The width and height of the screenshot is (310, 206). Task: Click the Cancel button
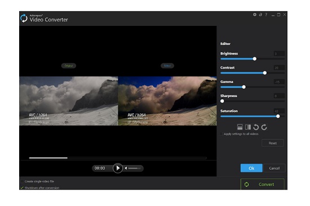274,168
